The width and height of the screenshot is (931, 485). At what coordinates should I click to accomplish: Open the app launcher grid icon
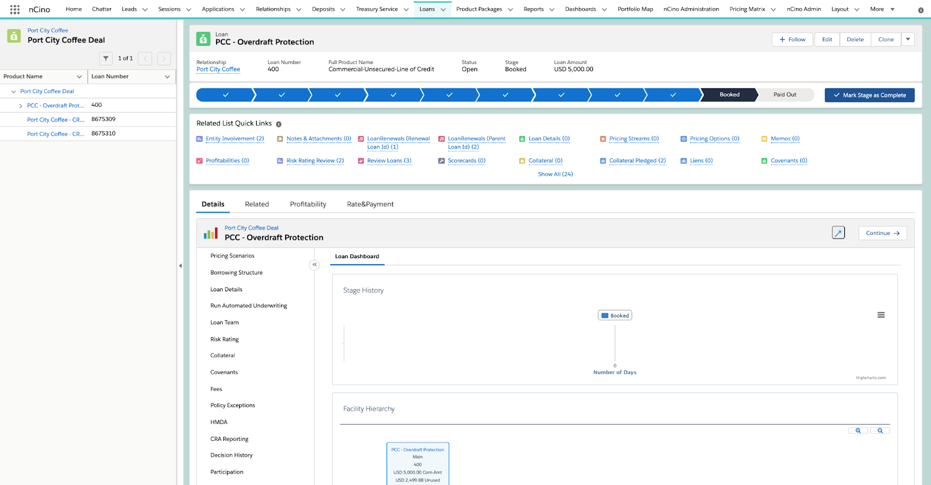15,9
